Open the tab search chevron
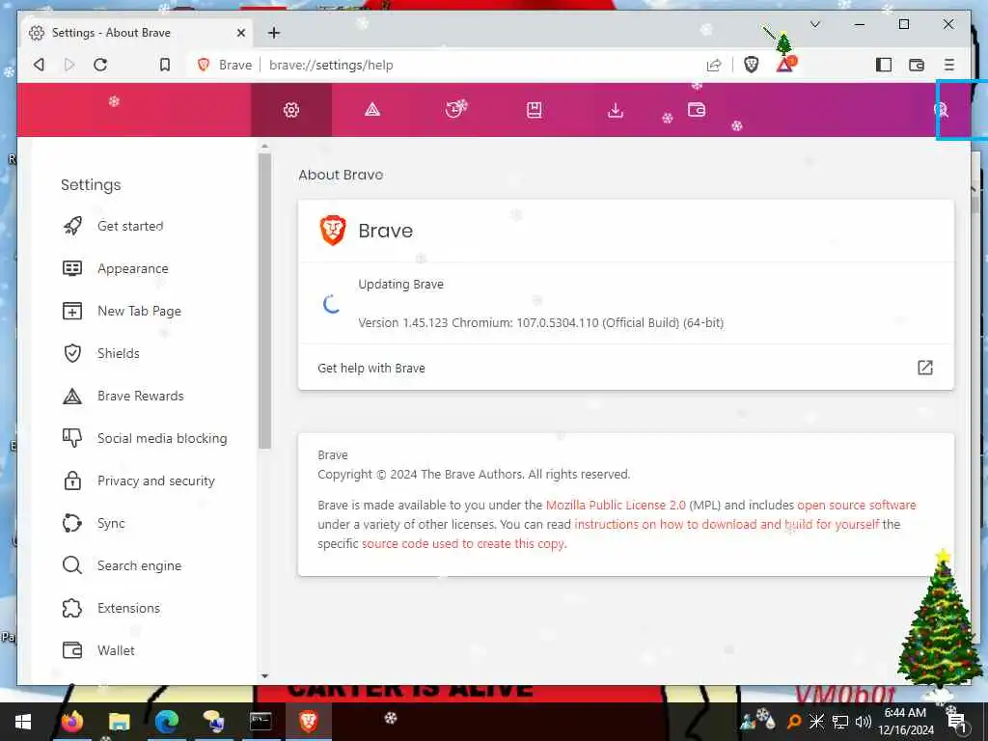 pos(815,24)
